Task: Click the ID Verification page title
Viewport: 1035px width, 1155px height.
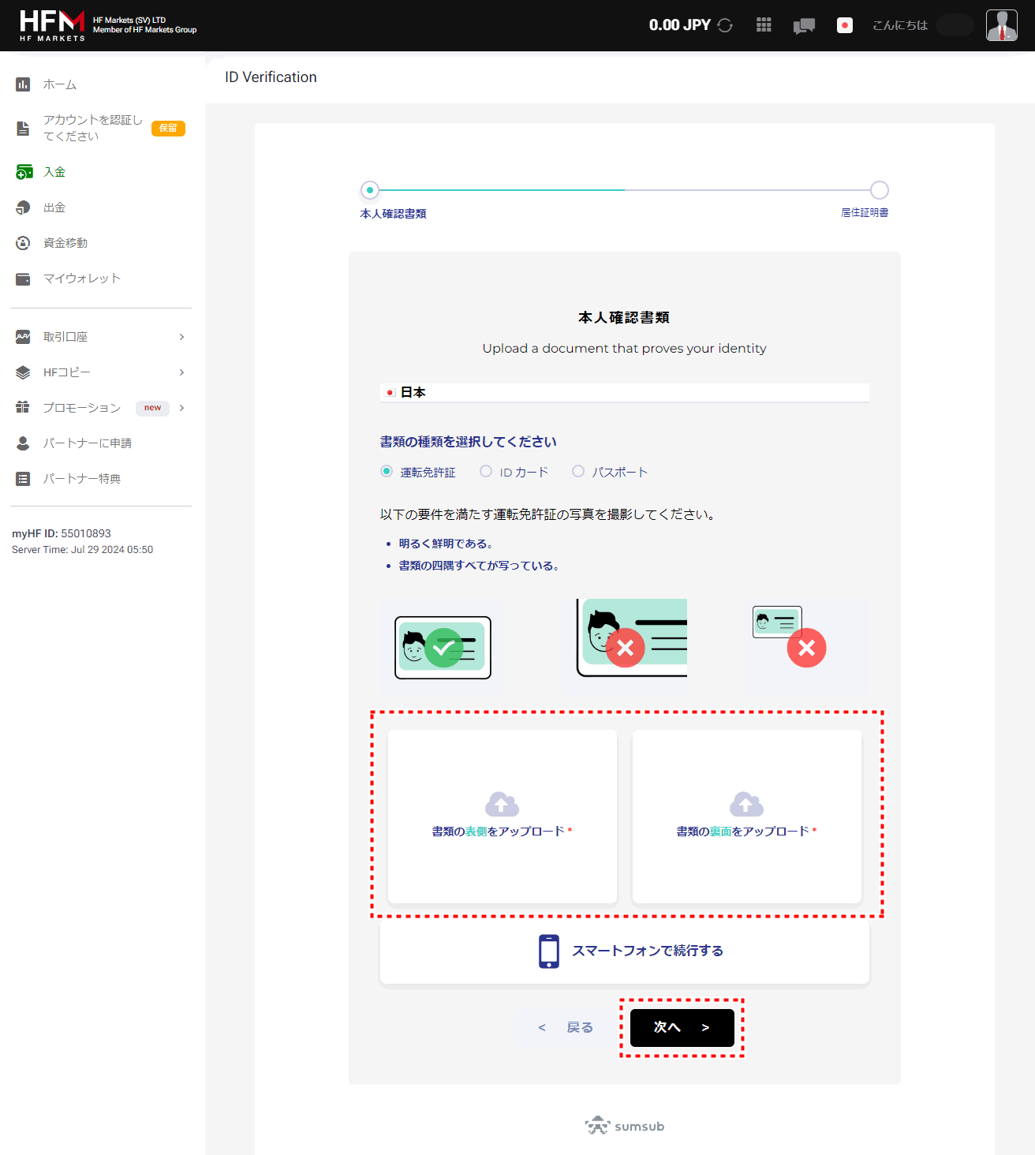Action: (x=271, y=77)
